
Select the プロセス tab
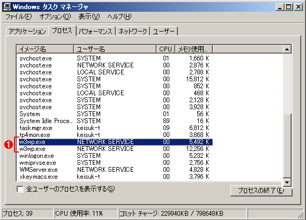pyautogui.click(x=62, y=31)
